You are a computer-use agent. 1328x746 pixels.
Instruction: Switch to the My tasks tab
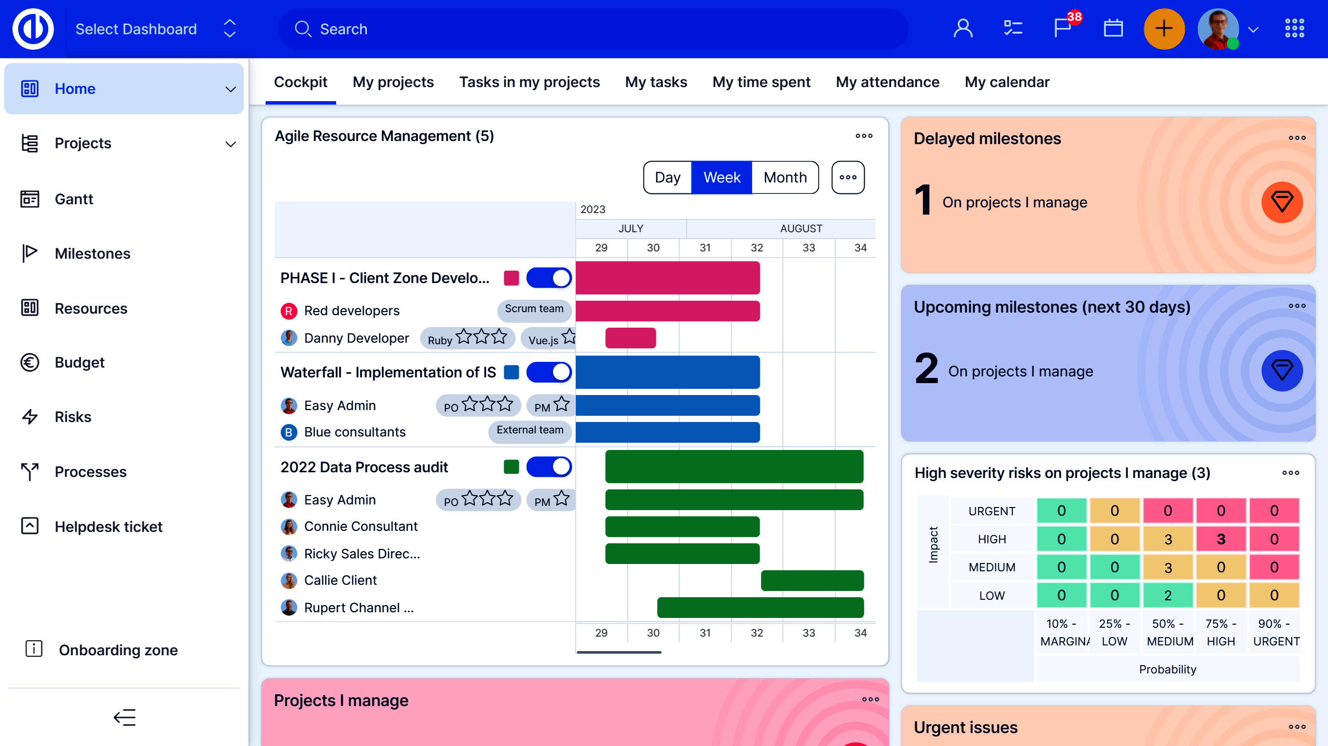[x=656, y=82]
